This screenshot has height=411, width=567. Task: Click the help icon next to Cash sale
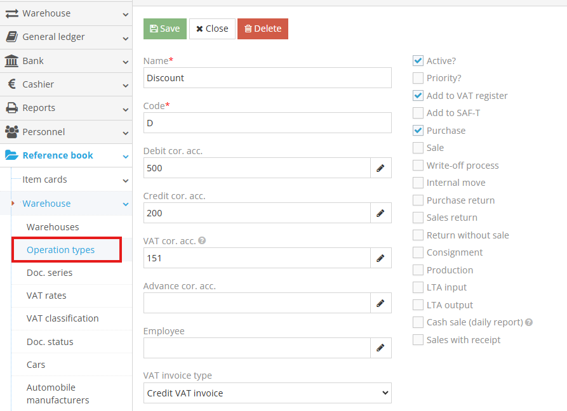click(529, 322)
